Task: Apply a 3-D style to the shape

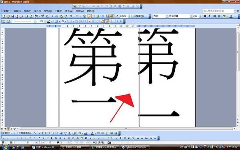Action: click(116, 133)
